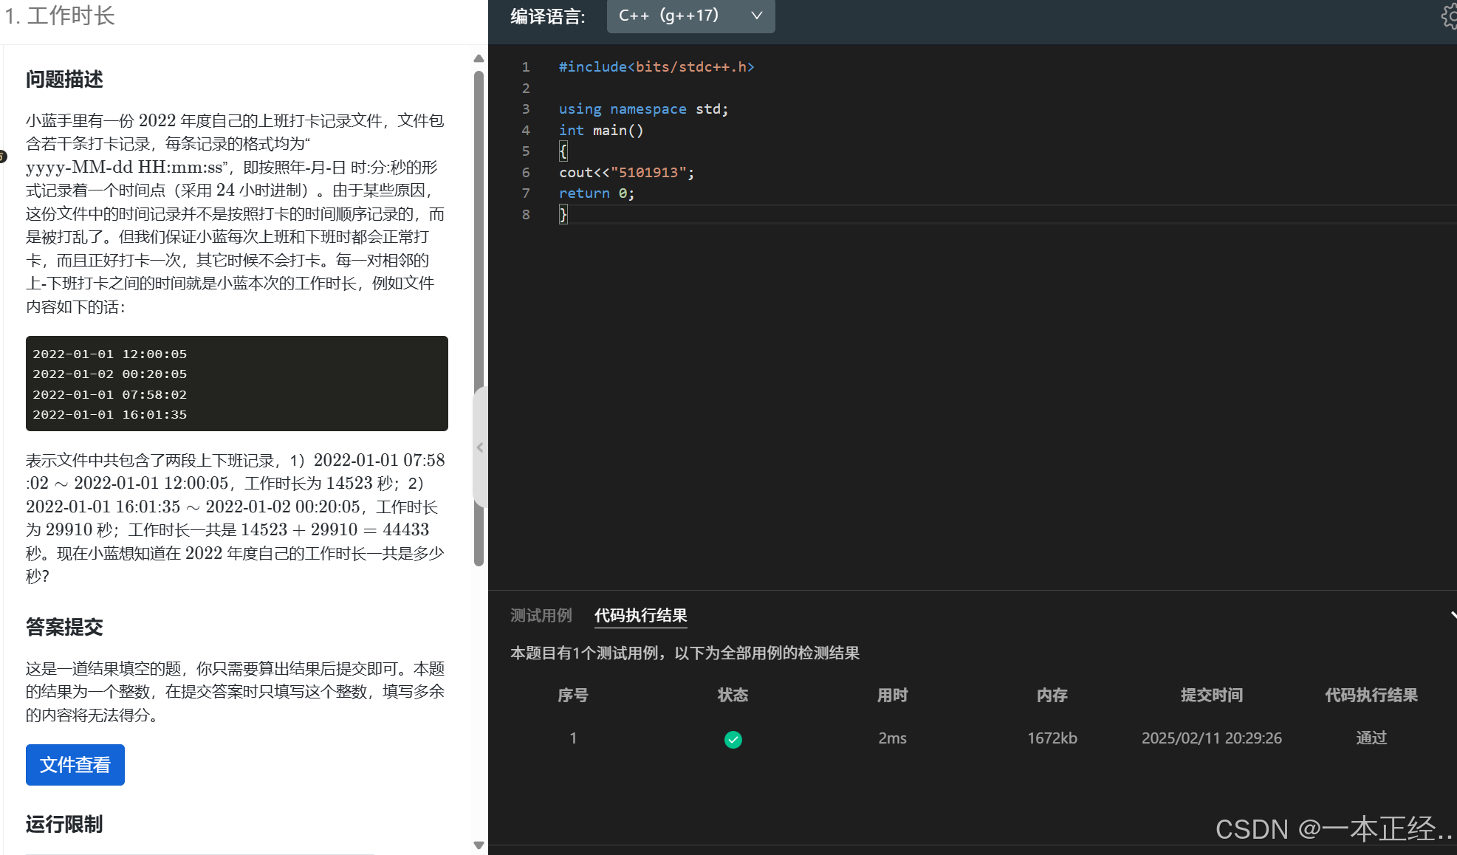Click the 通过 result text in the table
Viewport: 1457px width, 855px height.
(1371, 738)
